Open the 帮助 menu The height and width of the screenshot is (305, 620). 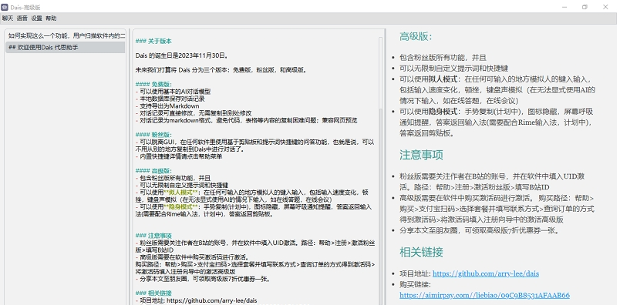(x=51, y=18)
